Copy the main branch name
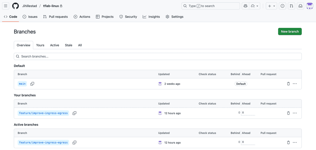 click(x=32, y=84)
